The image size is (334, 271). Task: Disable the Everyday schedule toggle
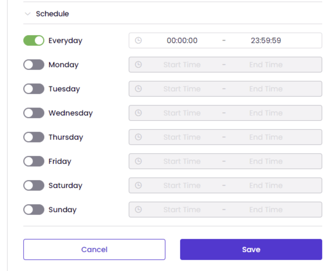34,40
